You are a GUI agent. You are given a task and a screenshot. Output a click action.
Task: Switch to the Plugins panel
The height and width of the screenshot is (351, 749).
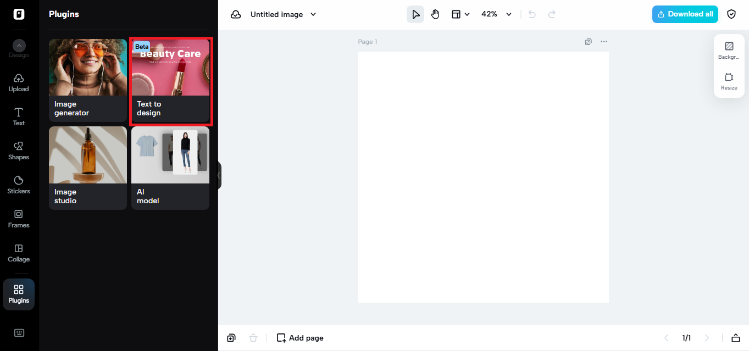(18, 294)
